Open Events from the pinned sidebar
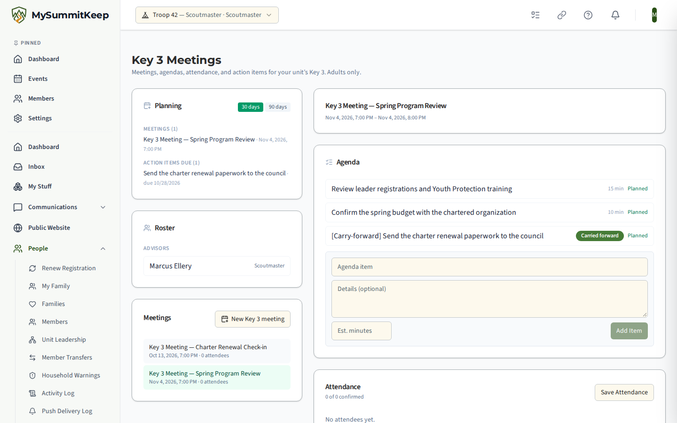 [x=60, y=79]
